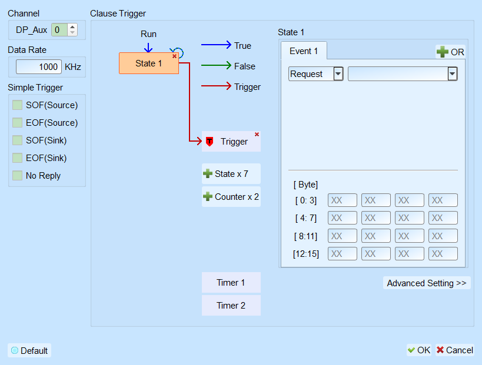Increase the DP_Aux channel spinner value
The width and height of the screenshot is (482, 365).
pyautogui.click(x=72, y=27)
